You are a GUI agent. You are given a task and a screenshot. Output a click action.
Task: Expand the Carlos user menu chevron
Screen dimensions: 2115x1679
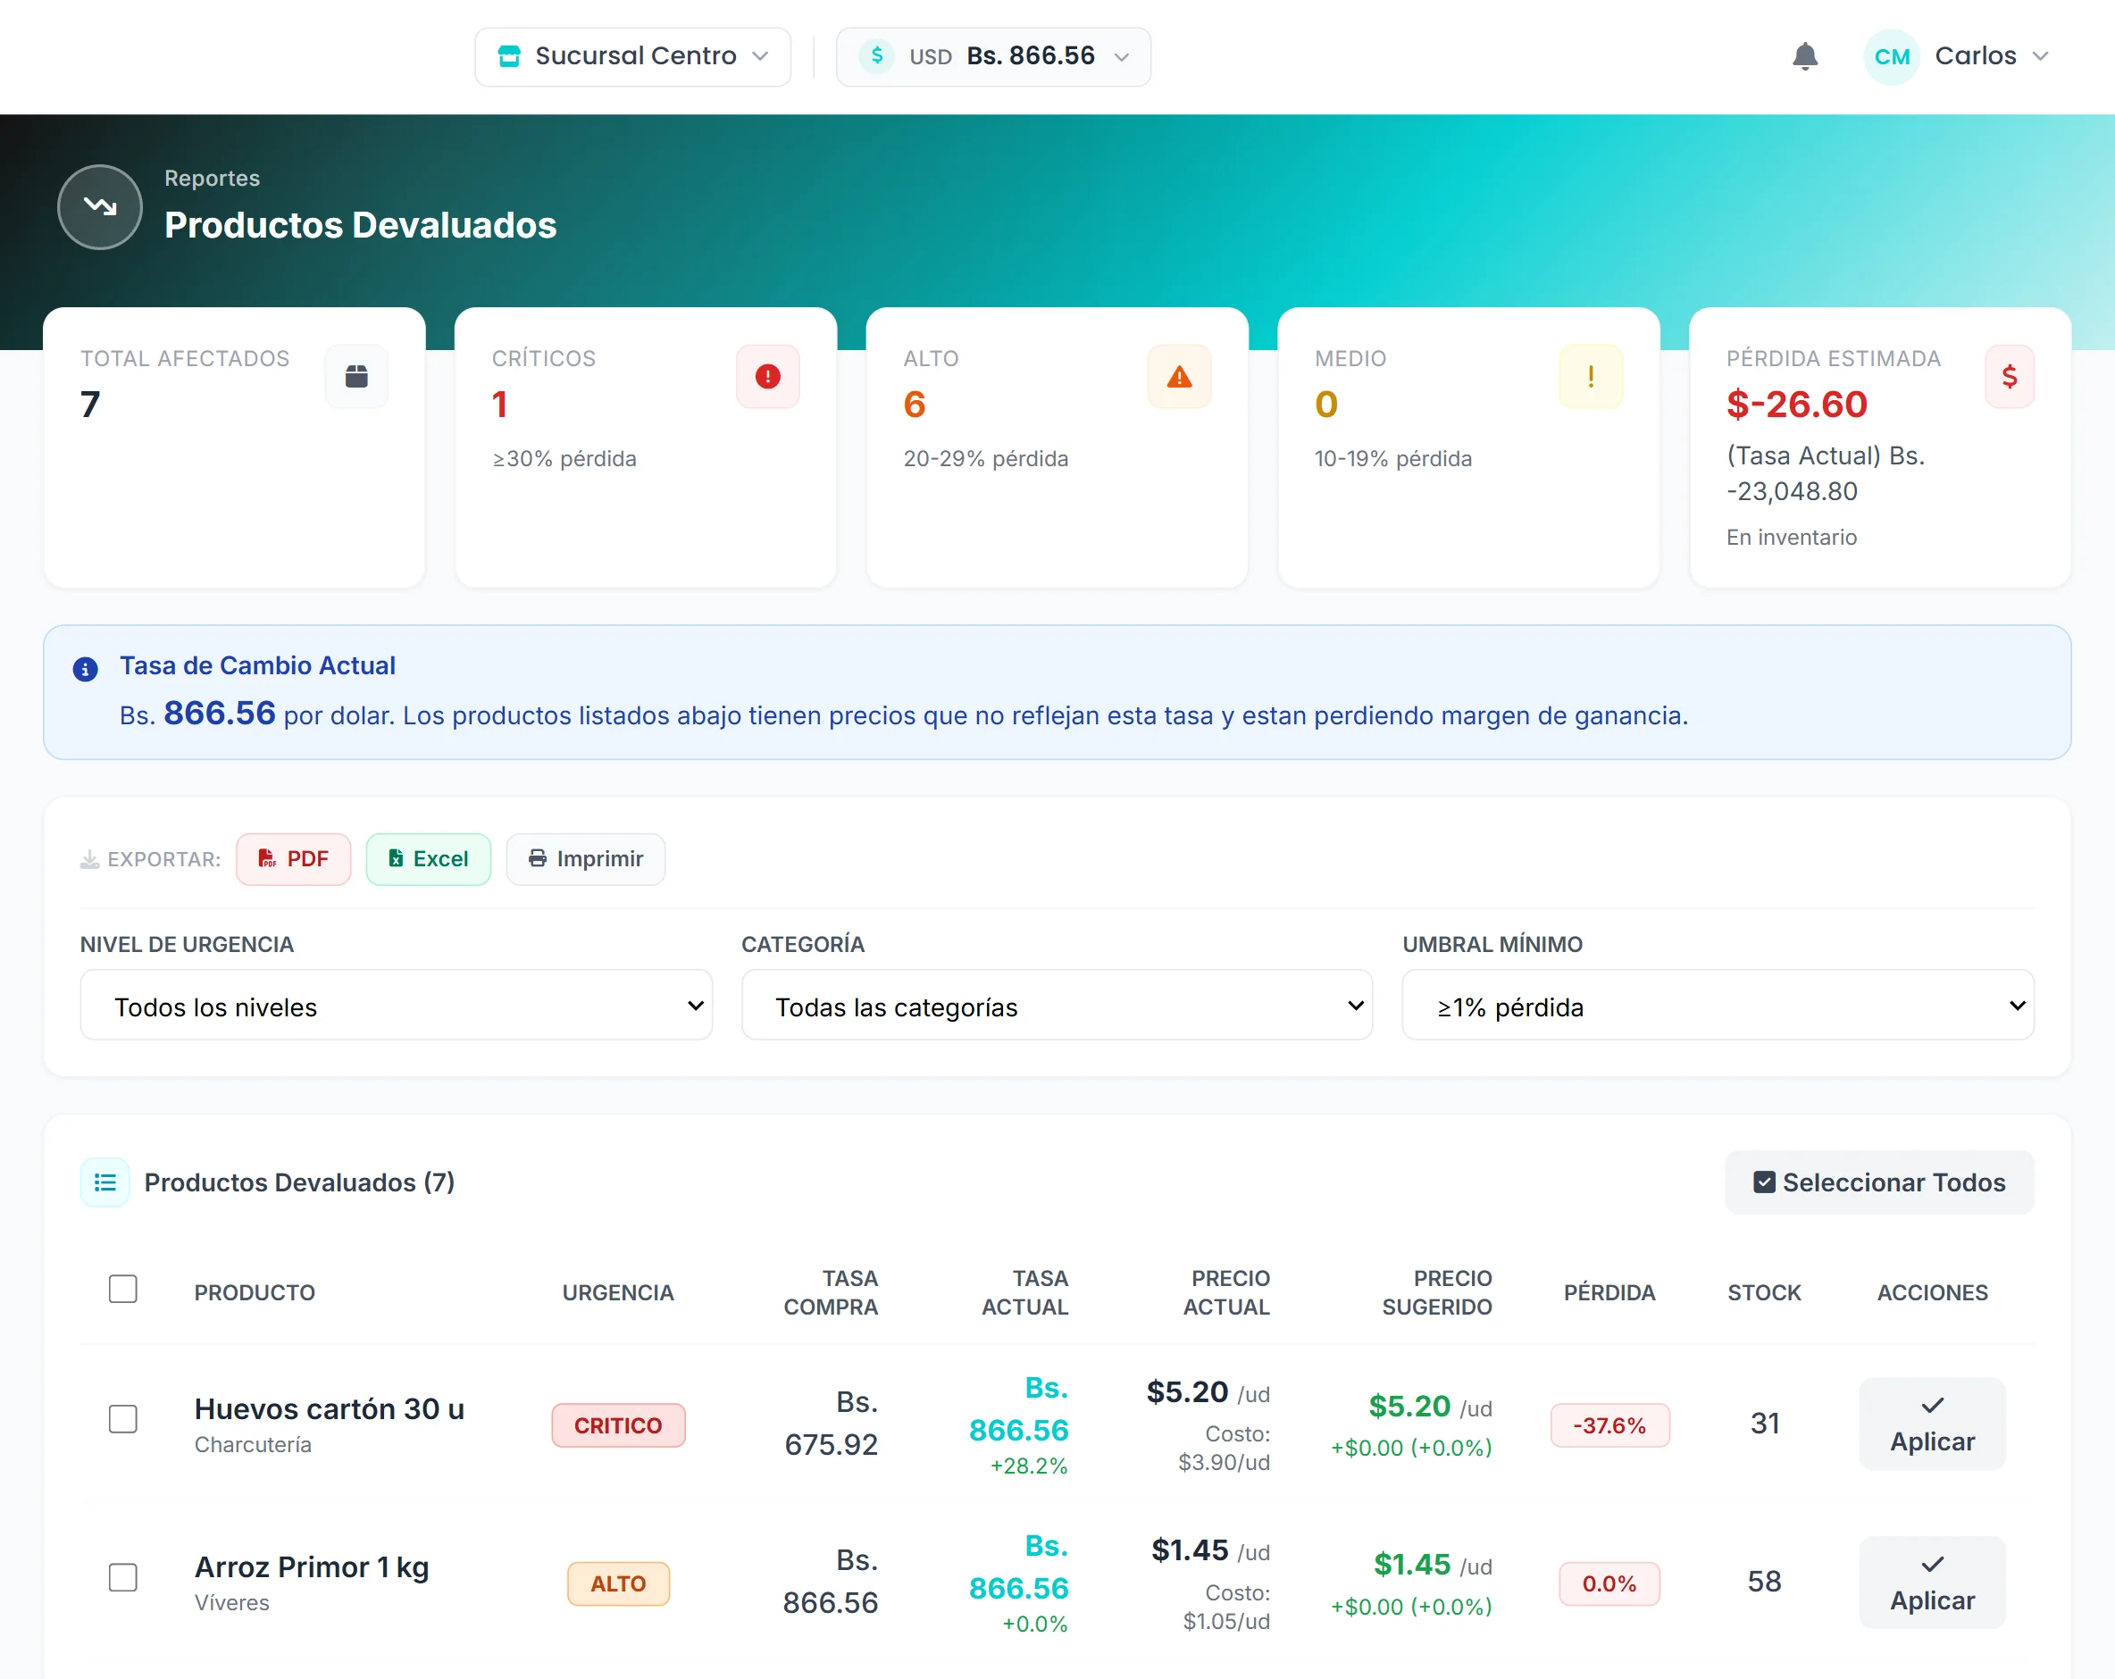click(2041, 56)
